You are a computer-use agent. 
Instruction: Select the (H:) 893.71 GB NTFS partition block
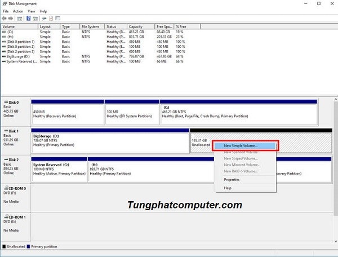pos(151,170)
